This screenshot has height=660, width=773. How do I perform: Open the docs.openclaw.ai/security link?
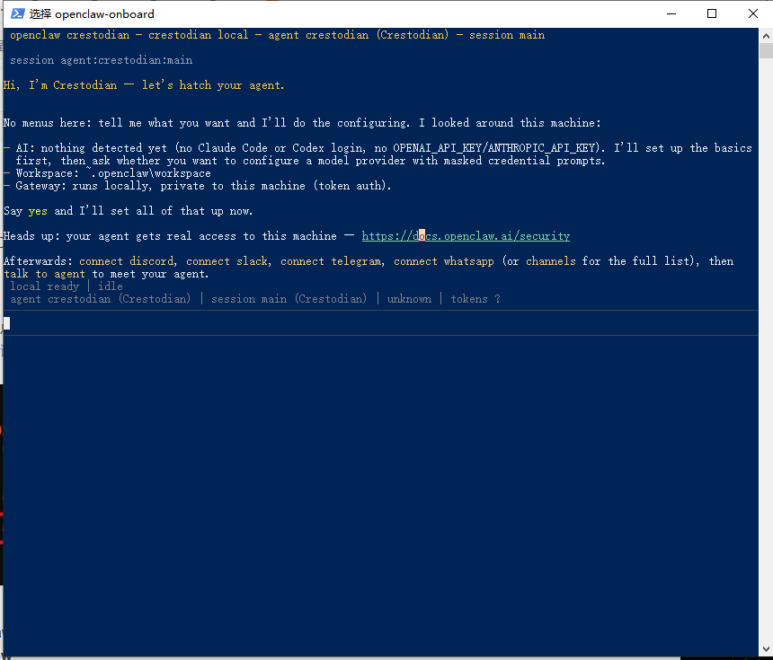click(466, 236)
